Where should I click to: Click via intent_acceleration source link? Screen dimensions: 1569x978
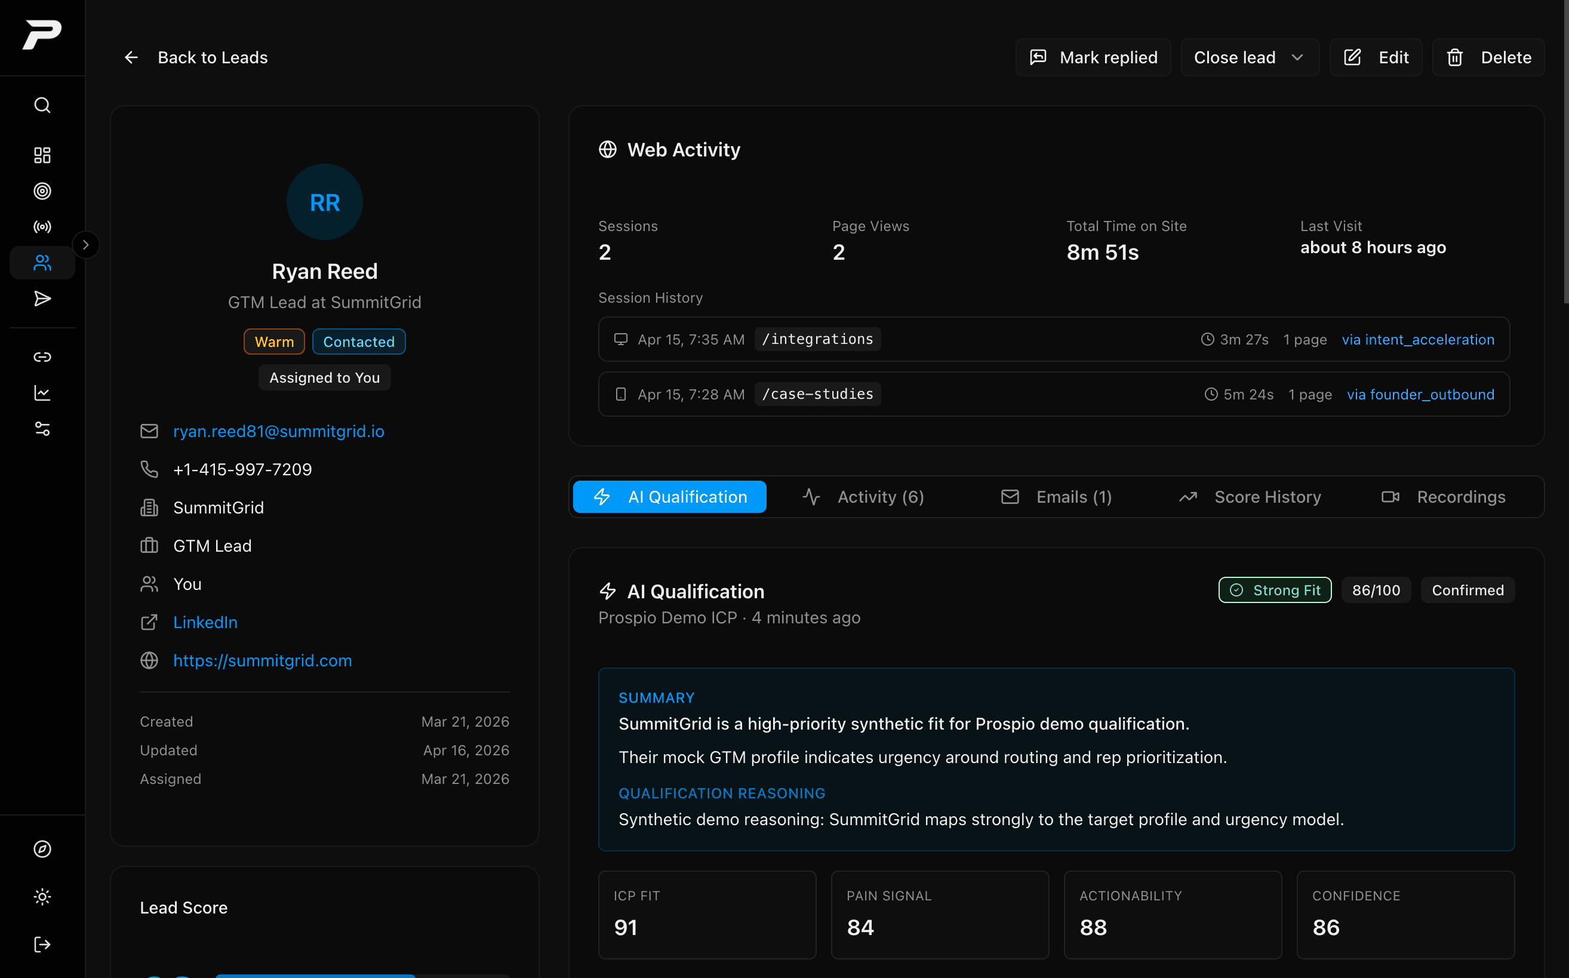point(1419,340)
